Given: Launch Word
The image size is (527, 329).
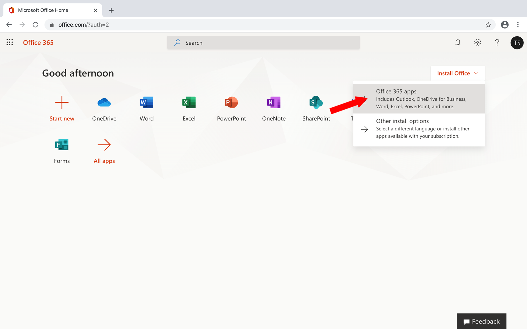Looking at the screenshot, I should tap(147, 108).
